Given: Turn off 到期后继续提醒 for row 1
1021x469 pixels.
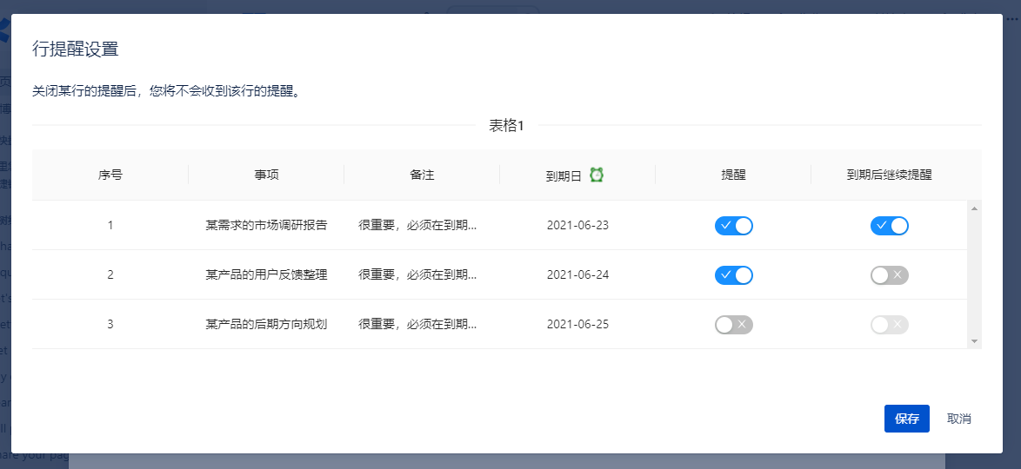Looking at the screenshot, I should pyautogui.click(x=889, y=226).
